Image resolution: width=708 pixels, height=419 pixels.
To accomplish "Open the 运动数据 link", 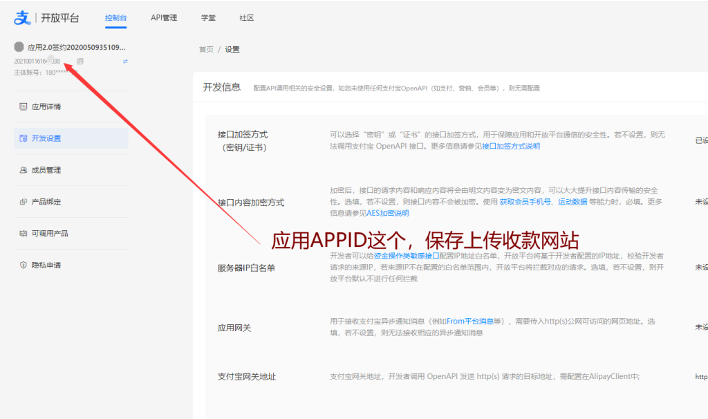I will [572, 202].
